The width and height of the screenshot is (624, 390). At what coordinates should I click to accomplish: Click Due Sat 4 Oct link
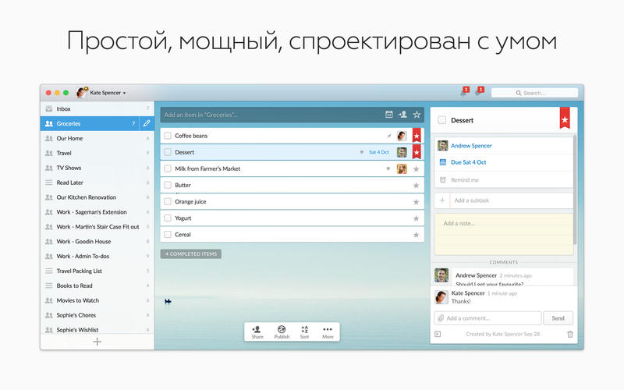[x=470, y=162]
